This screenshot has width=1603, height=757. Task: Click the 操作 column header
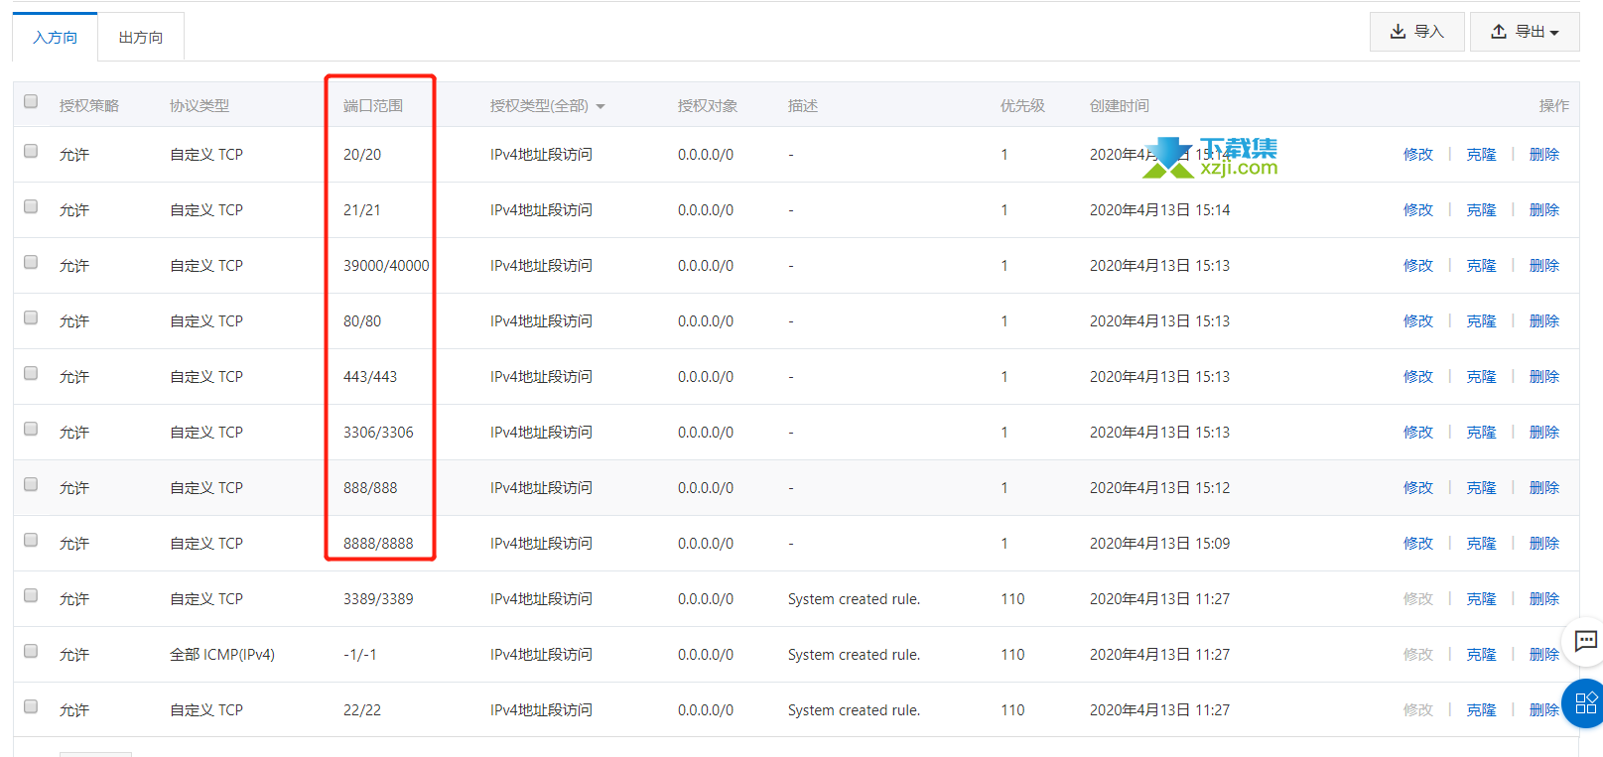pos(1554,106)
